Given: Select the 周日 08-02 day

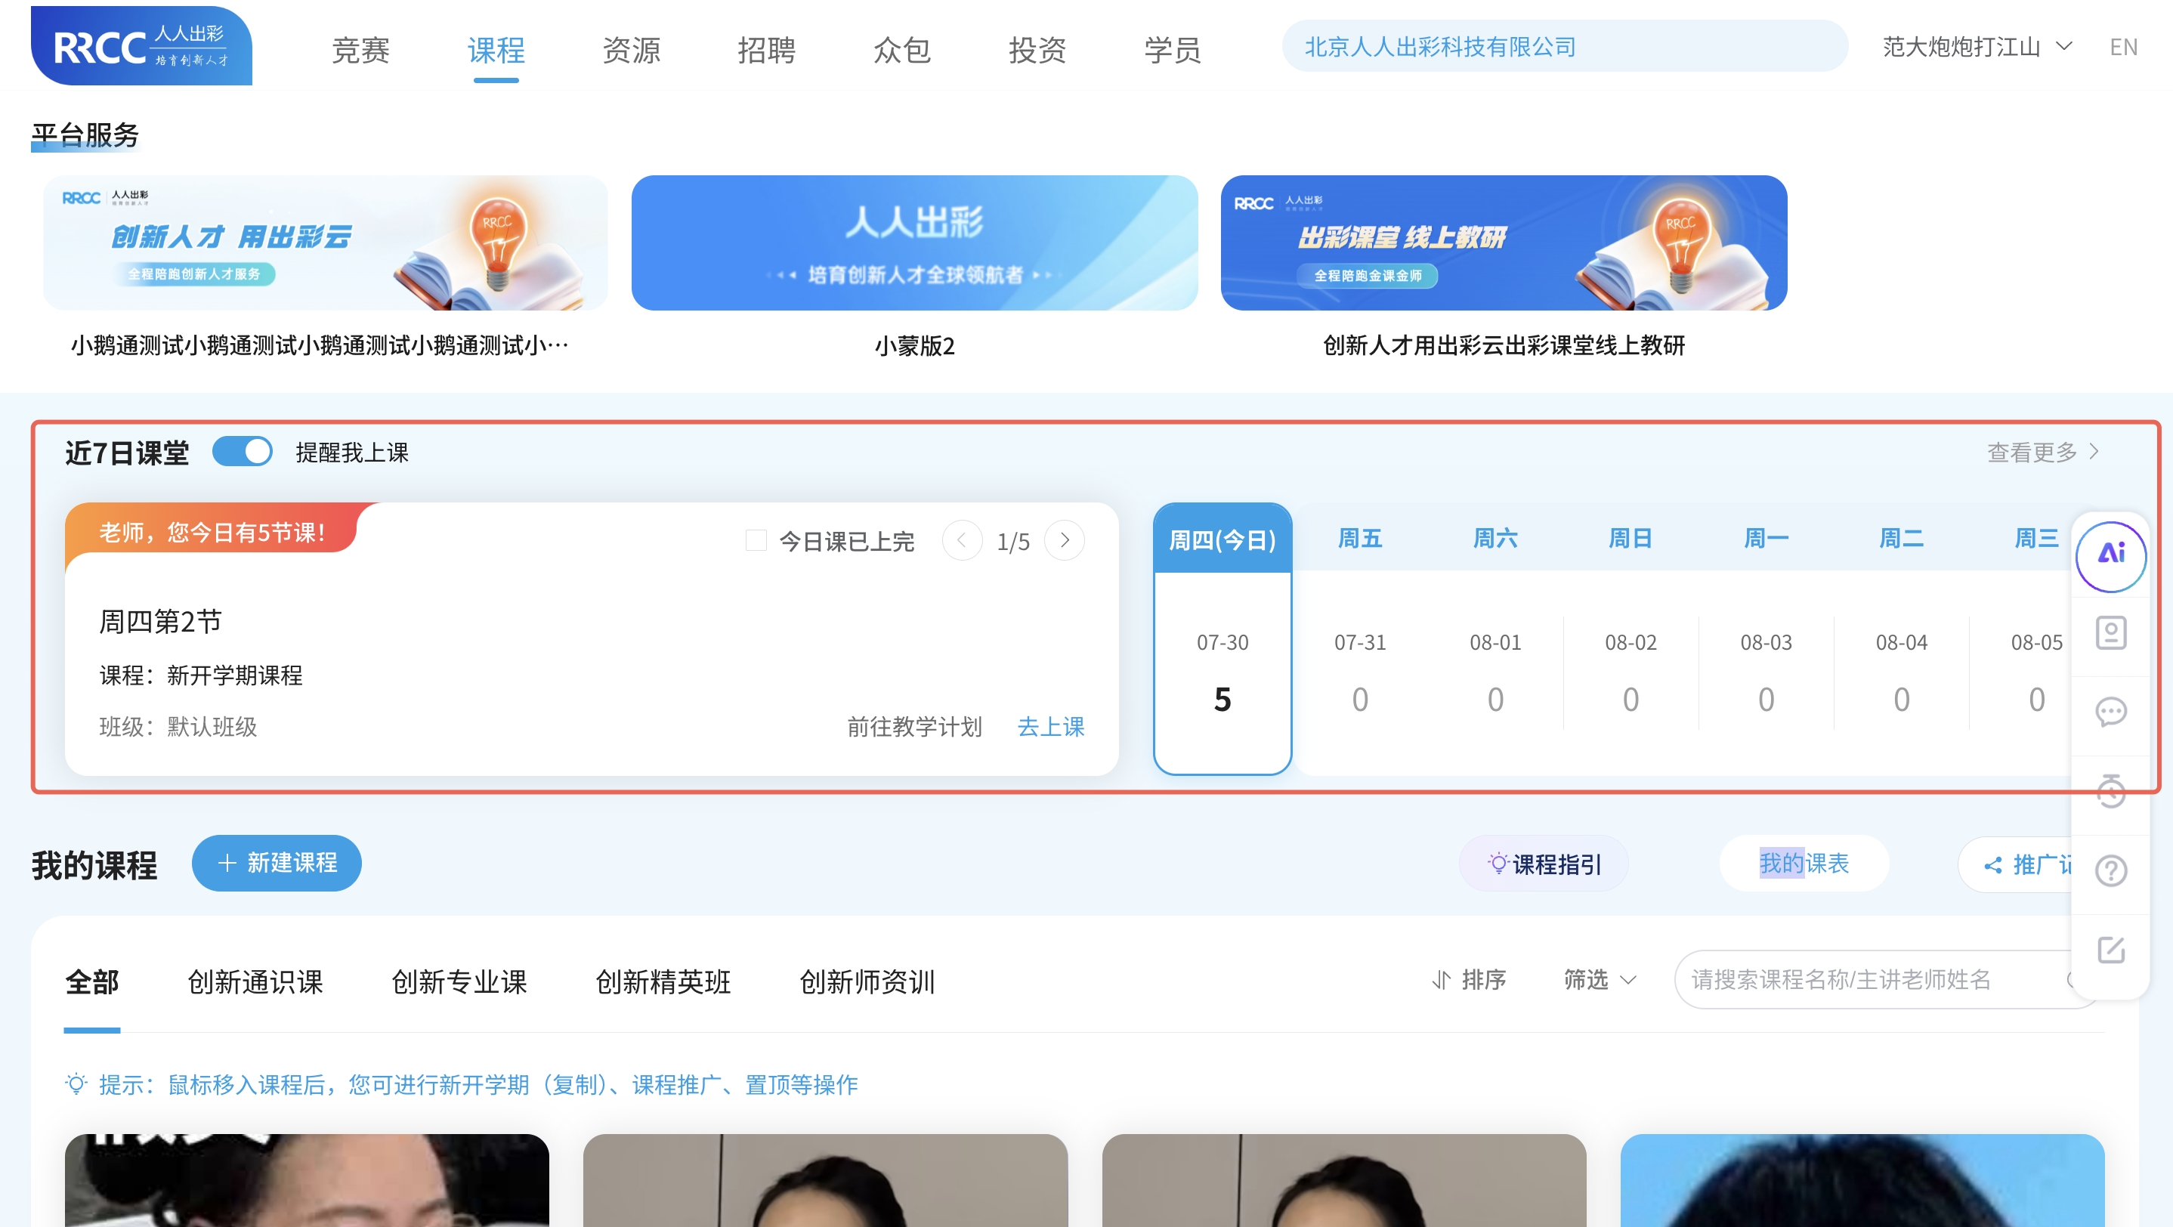Looking at the screenshot, I should tap(1631, 639).
